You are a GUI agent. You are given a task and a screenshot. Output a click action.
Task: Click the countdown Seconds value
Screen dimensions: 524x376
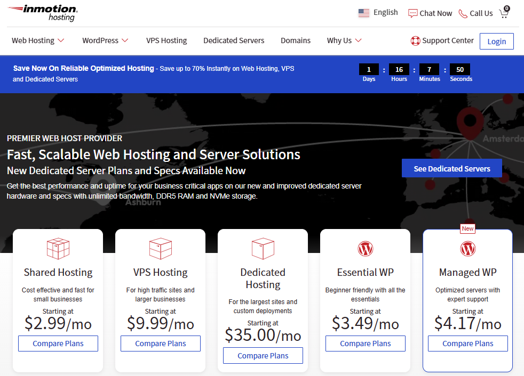(x=460, y=69)
